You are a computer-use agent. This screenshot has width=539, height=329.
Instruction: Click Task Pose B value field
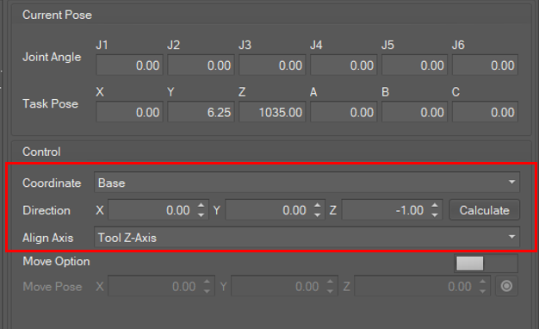[414, 112]
